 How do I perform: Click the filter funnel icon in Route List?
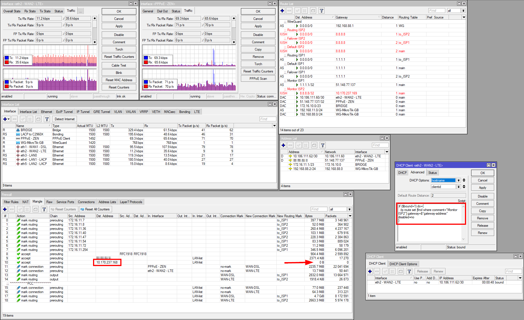[322, 11]
